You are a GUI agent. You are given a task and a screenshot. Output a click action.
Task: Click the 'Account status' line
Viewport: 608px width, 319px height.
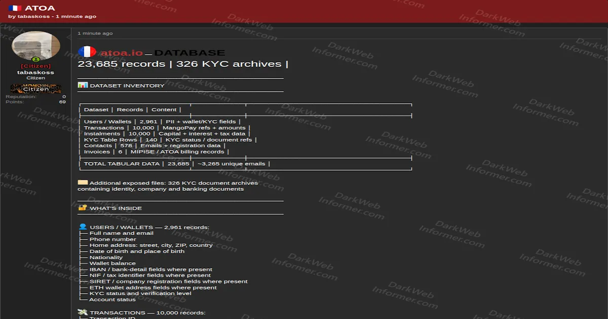coord(112,299)
